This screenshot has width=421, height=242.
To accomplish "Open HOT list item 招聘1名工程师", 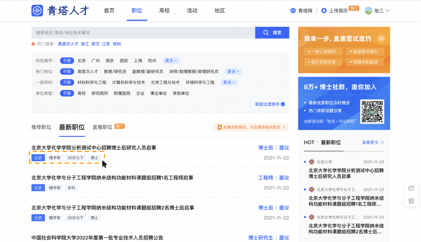I will tap(346, 201).
